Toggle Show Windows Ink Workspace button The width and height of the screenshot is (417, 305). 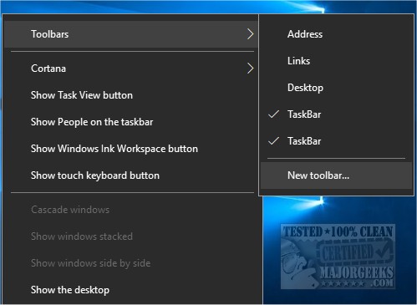pos(131,149)
